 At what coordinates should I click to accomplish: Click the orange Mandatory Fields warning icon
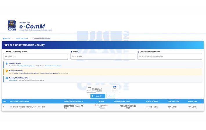(7, 71)
